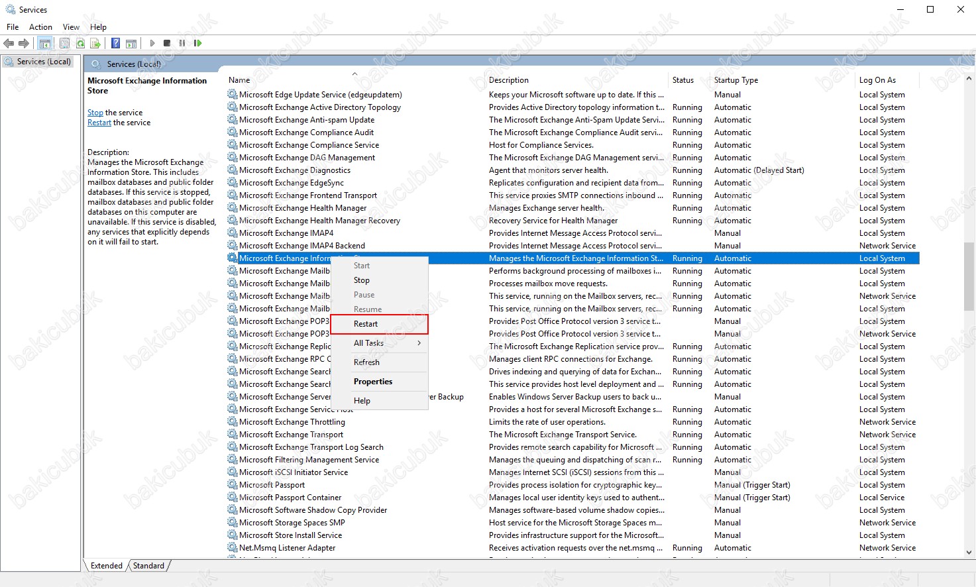Switch to the Standard tab
The image size is (976, 587).
pyautogui.click(x=148, y=566)
